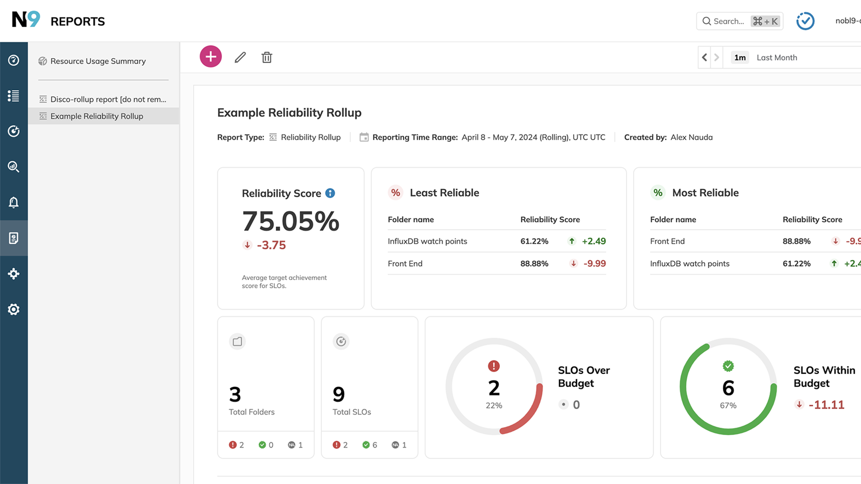
Task: Go to previous time period arrow
Action: [x=704, y=57]
